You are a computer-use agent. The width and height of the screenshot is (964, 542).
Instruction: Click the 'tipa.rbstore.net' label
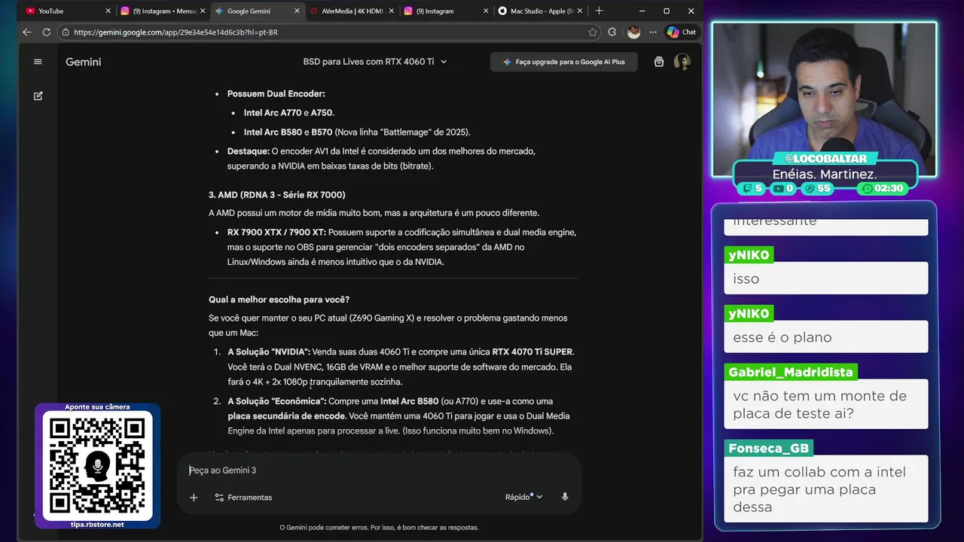coord(97,524)
